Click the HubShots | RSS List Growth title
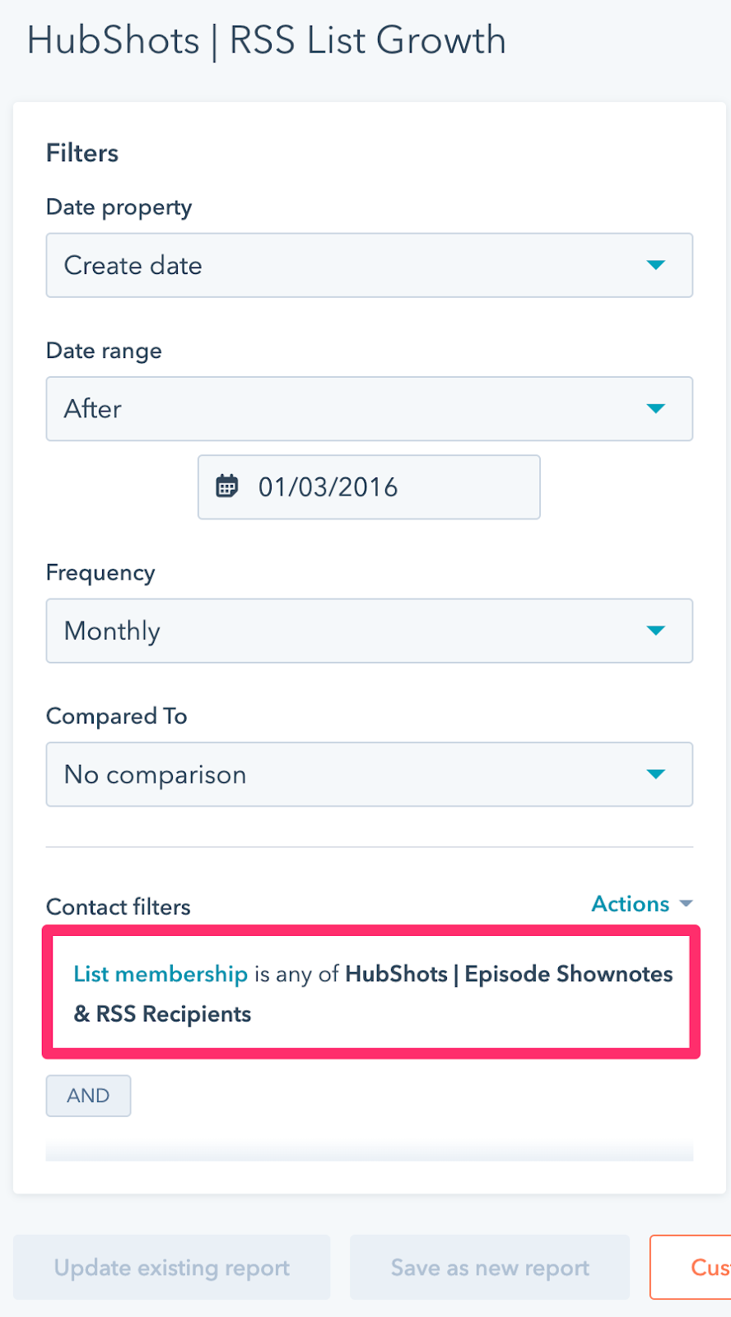The width and height of the screenshot is (731, 1317). click(x=267, y=40)
